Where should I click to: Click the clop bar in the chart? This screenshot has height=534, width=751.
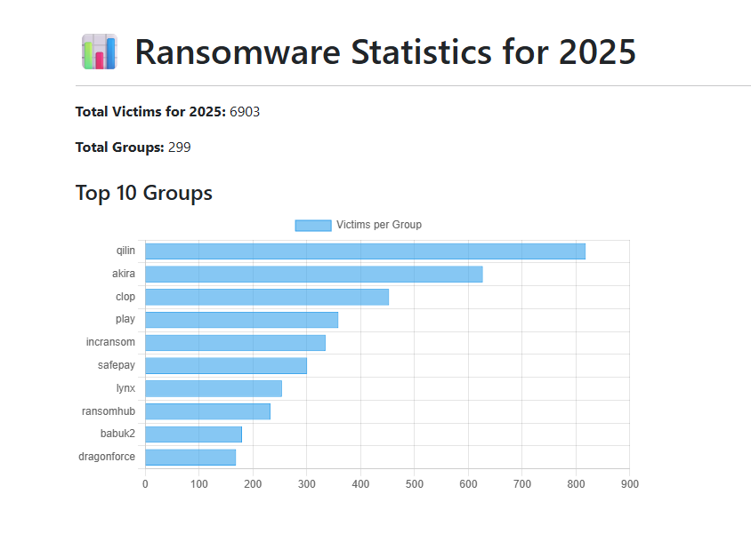tap(267, 296)
